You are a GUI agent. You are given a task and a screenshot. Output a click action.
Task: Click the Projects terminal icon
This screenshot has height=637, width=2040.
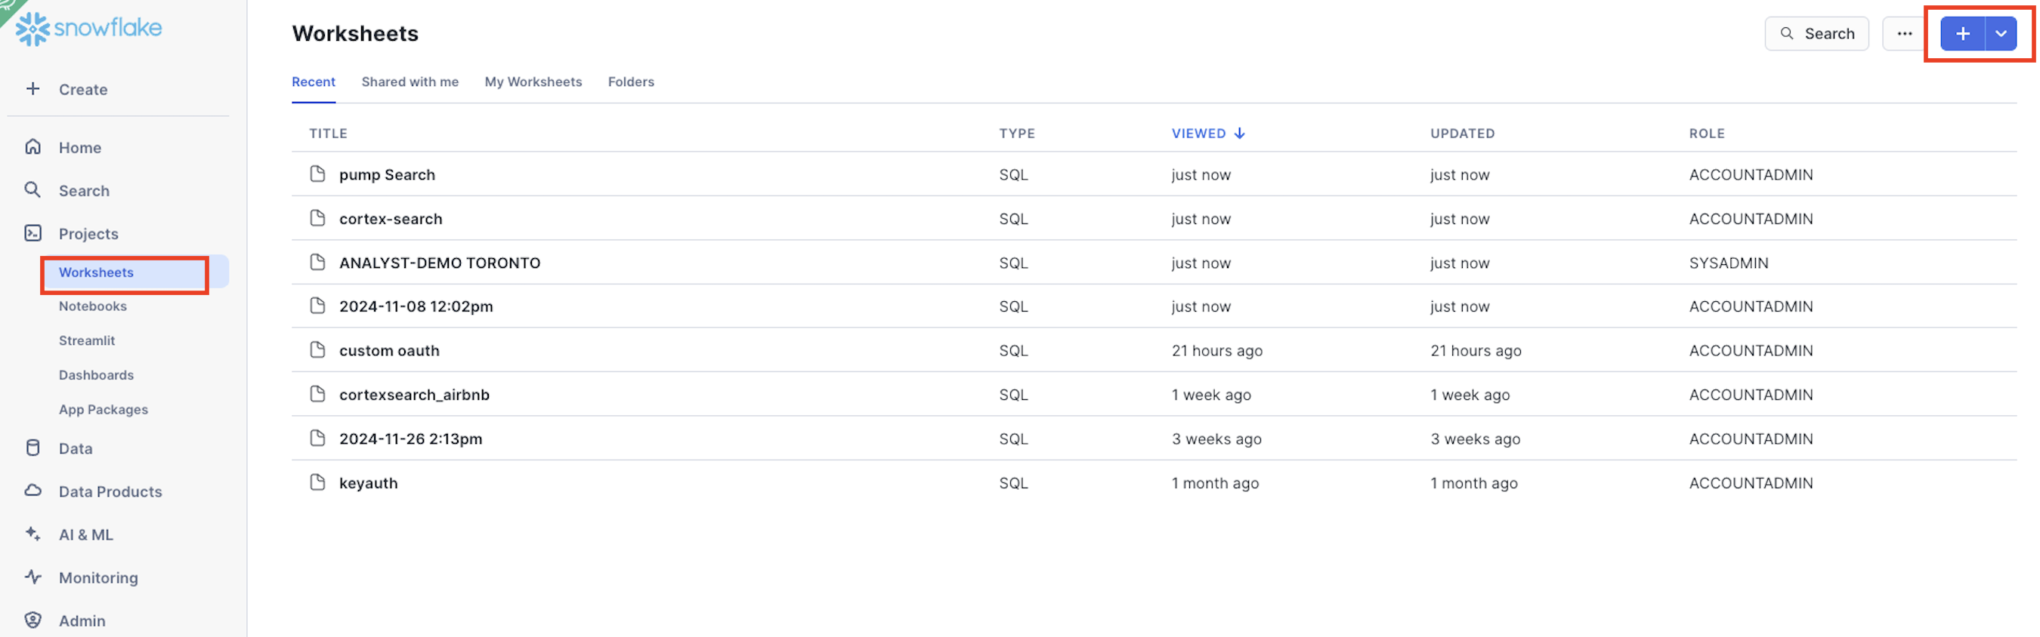click(32, 232)
